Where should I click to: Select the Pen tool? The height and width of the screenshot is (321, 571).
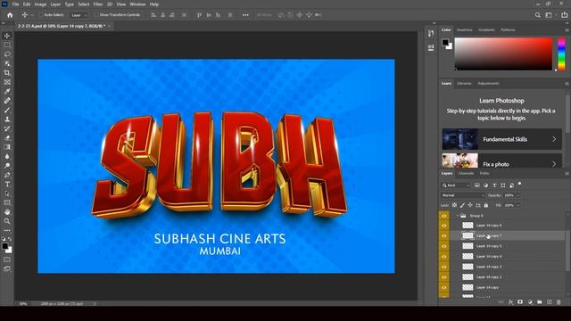click(7, 175)
